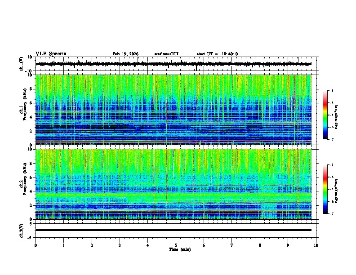
Task: Click time axis tick label "7" minutes
Action: [232, 245]
